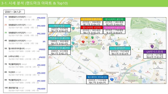Select rank 9 벽산블루밍A단지 list entry
This screenshot has height=94, width=168.
pyautogui.click(x=25, y=81)
